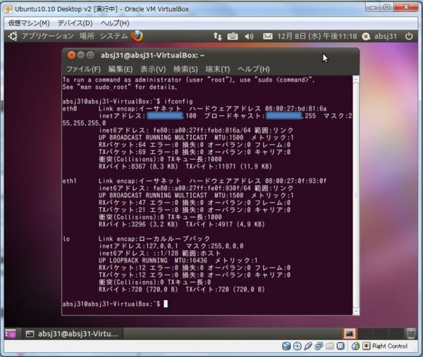The height and width of the screenshot is (357, 423).
Task: Open the terminal 表示(V) menu
Action: click(x=153, y=69)
